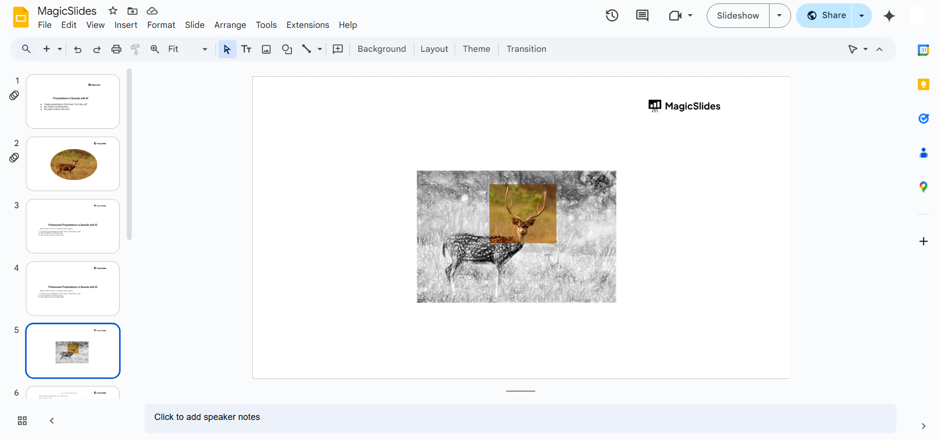Open version history

click(612, 15)
